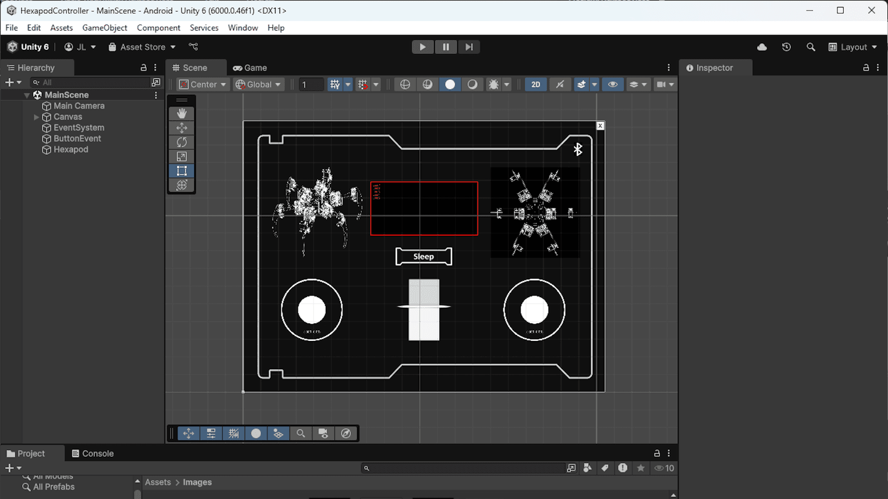This screenshot has width=888, height=499.
Task: Click the Sleep button in scene
Action: pos(423,256)
